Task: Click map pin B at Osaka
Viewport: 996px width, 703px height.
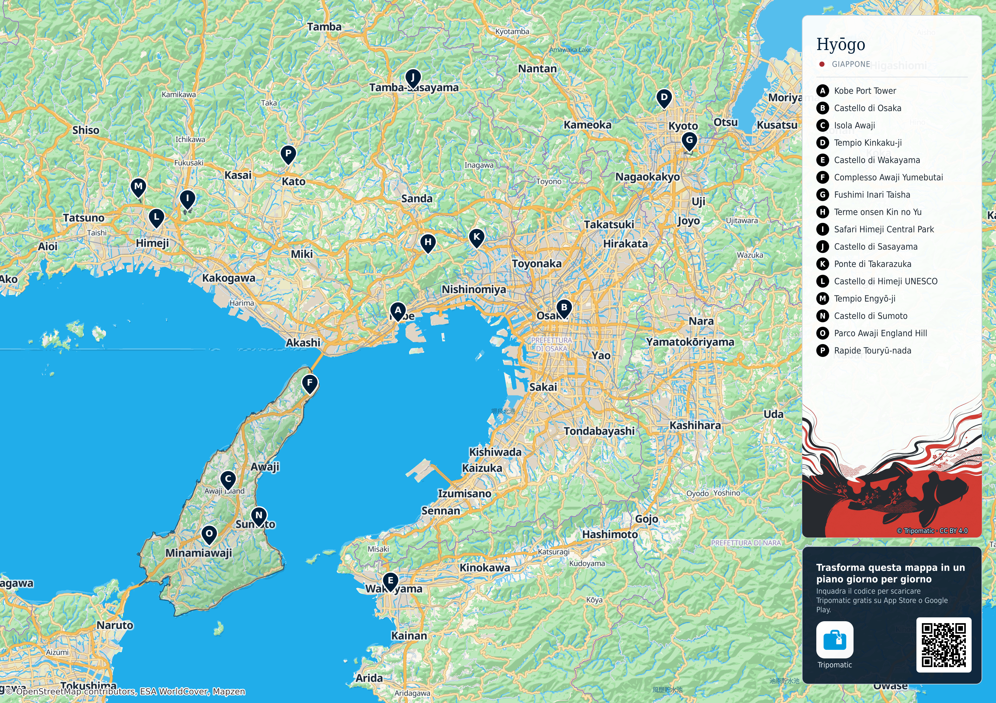Action: coord(564,309)
